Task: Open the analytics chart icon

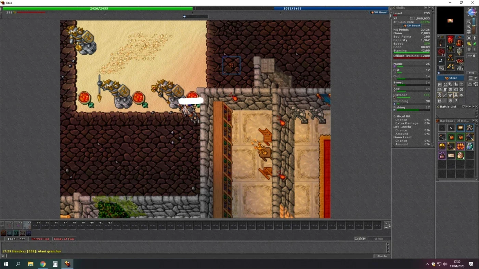Action: tap(445, 95)
